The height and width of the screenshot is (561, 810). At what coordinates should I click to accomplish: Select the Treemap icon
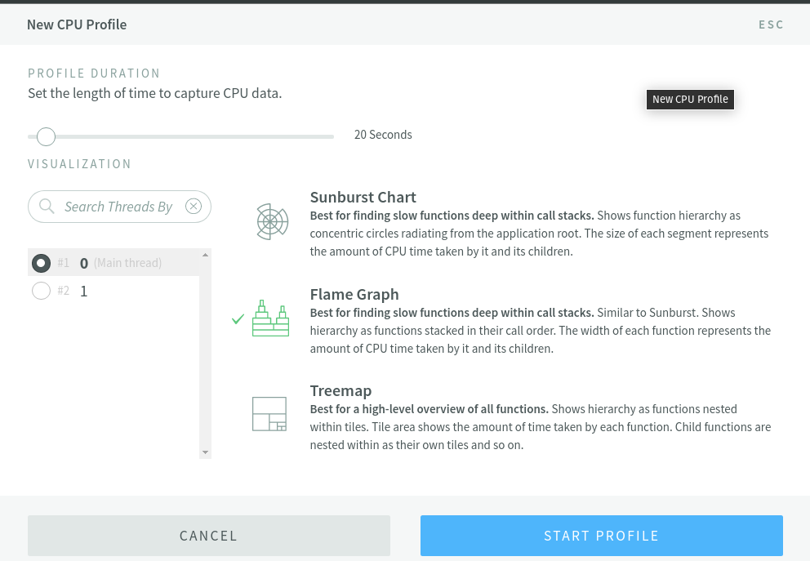[269, 414]
